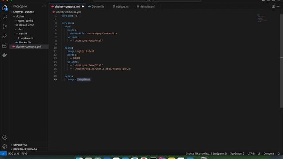
Task: Change end of line sequence LF
Action: tap(259, 154)
